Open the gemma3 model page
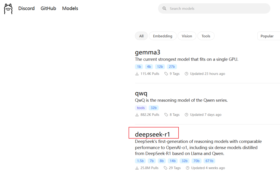 click(x=148, y=52)
